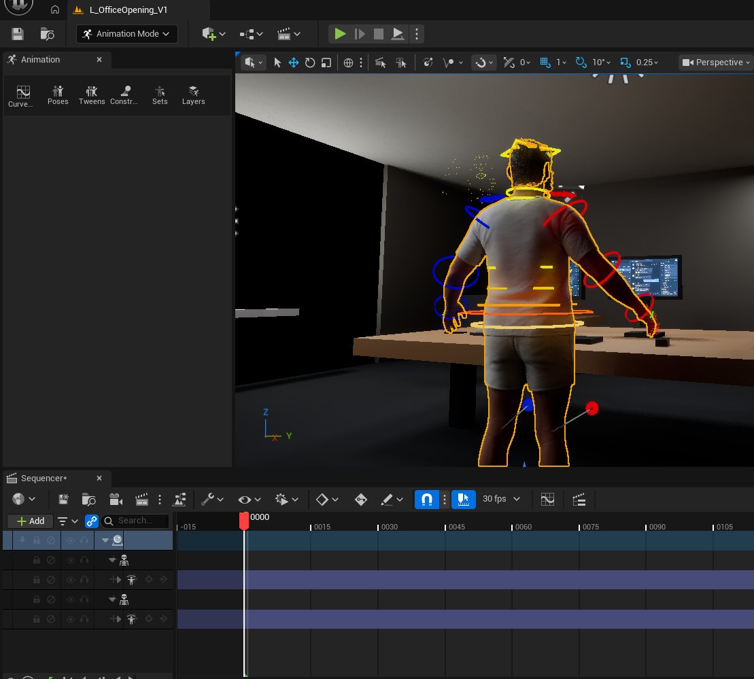The image size is (754, 679).
Task: Open play options three-dot menu
Action: pos(416,34)
